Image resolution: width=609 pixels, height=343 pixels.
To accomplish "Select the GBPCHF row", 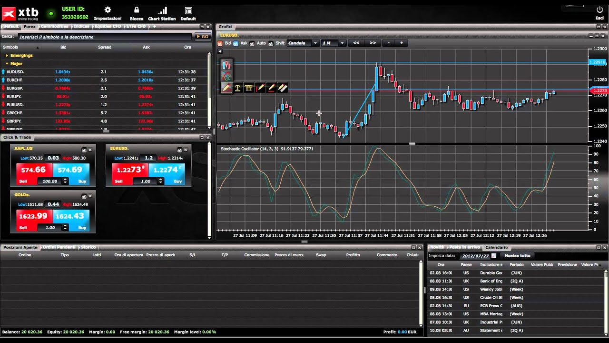I will click(x=104, y=113).
